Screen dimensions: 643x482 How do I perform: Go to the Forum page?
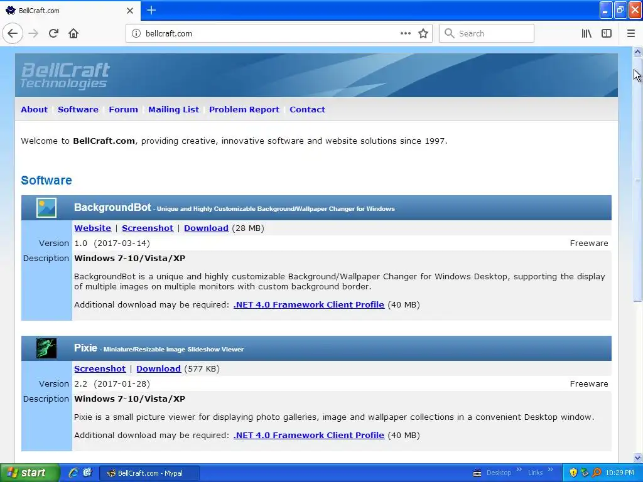click(123, 109)
